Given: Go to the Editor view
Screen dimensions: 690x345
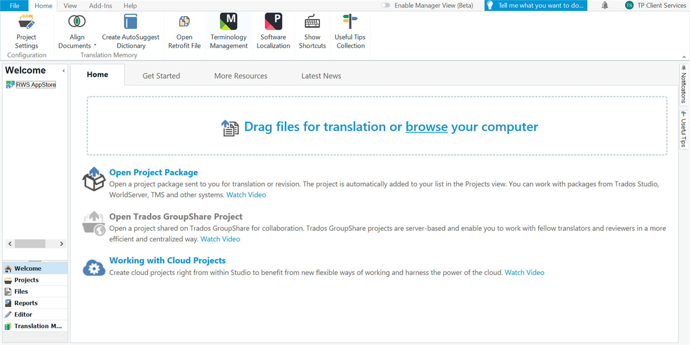Looking at the screenshot, I should pyautogui.click(x=35, y=315).
